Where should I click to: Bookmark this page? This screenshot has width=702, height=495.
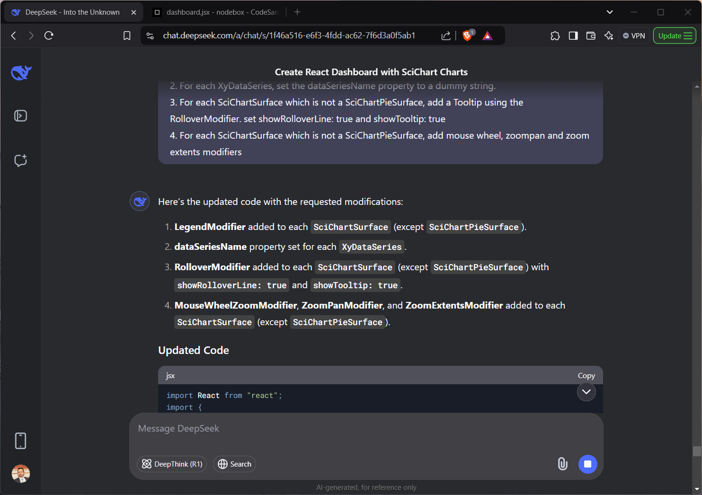click(x=127, y=35)
